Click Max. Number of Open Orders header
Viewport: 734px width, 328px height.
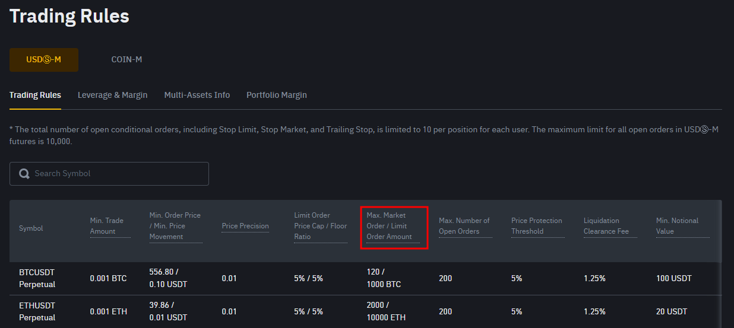coord(464,226)
